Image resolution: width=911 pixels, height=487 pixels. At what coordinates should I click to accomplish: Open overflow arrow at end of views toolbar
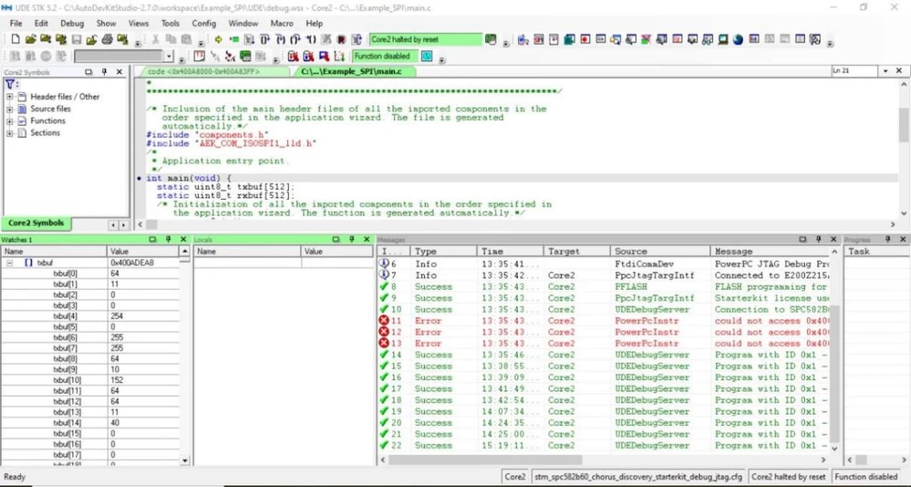830,43
